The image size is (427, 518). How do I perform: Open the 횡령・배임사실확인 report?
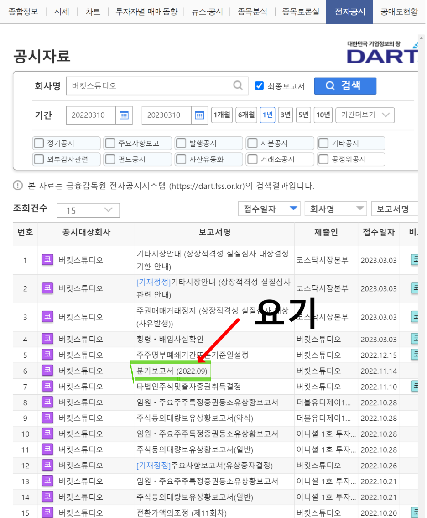point(170,339)
